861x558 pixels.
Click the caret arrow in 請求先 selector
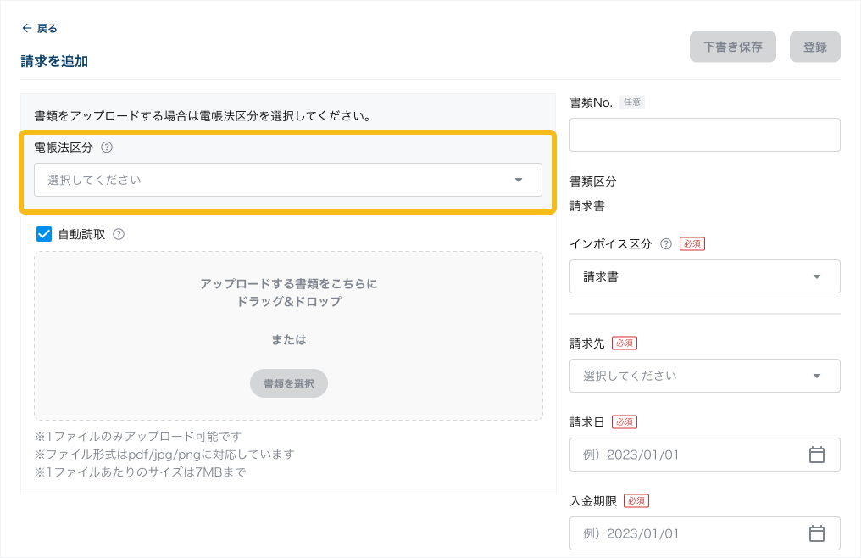(x=816, y=376)
